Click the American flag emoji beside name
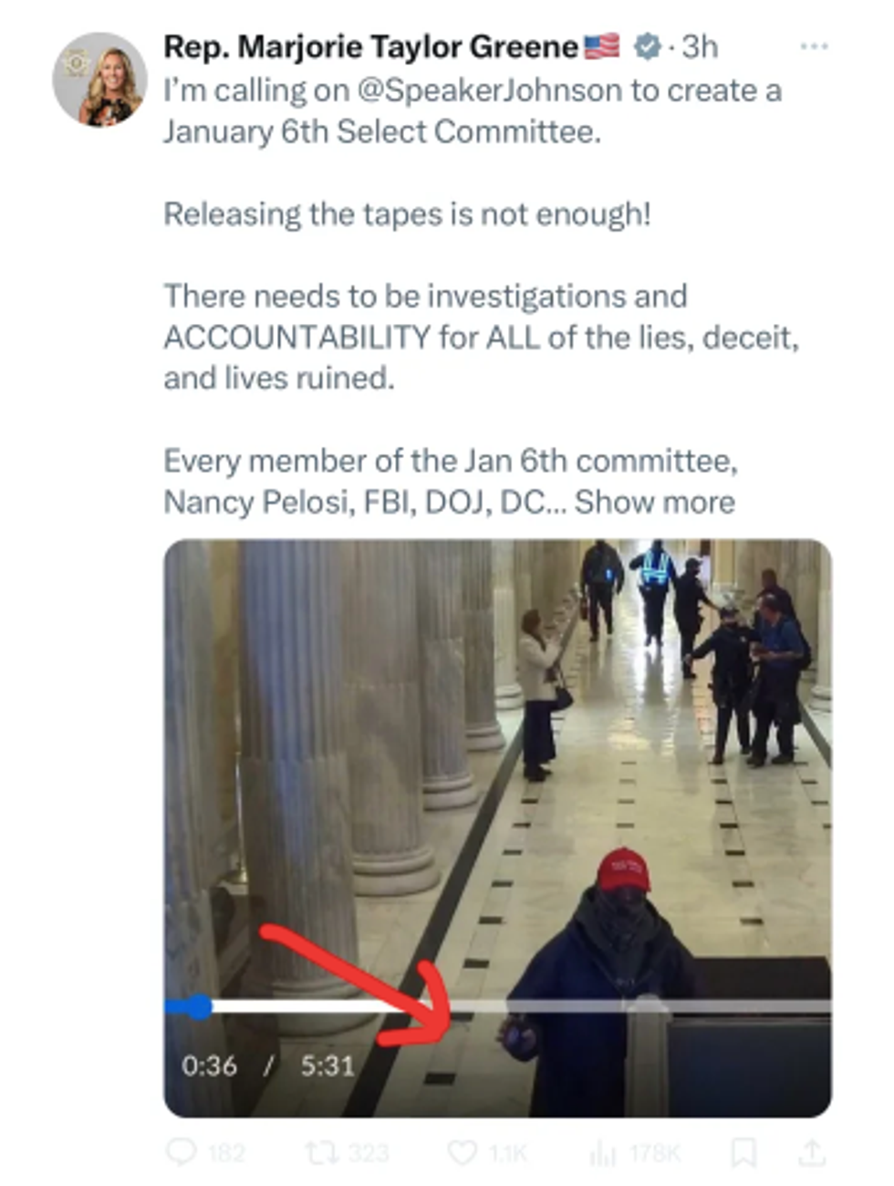 pyautogui.click(x=601, y=46)
